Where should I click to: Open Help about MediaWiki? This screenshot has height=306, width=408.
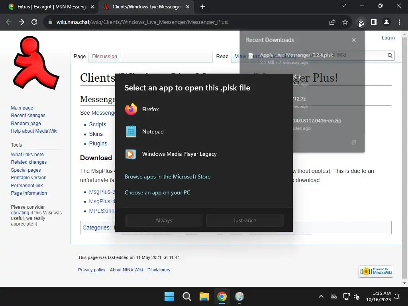[34, 131]
